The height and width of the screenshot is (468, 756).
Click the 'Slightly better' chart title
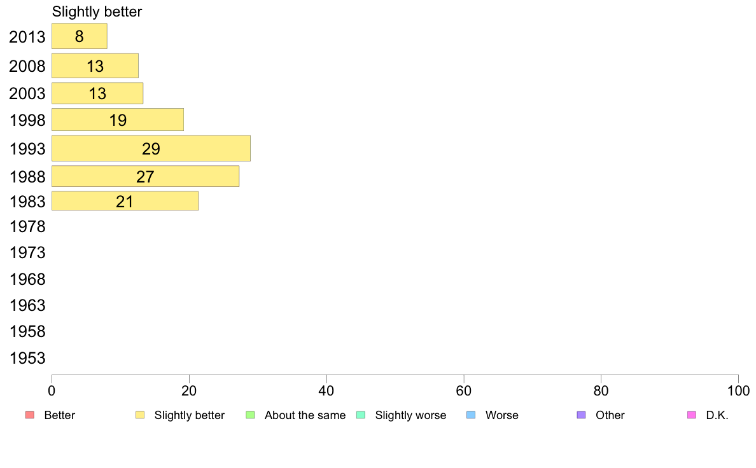(97, 11)
